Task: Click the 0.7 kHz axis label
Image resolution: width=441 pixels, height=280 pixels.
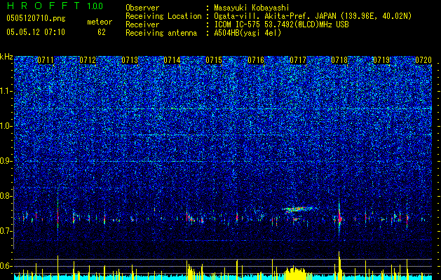Action: pos(6,231)
